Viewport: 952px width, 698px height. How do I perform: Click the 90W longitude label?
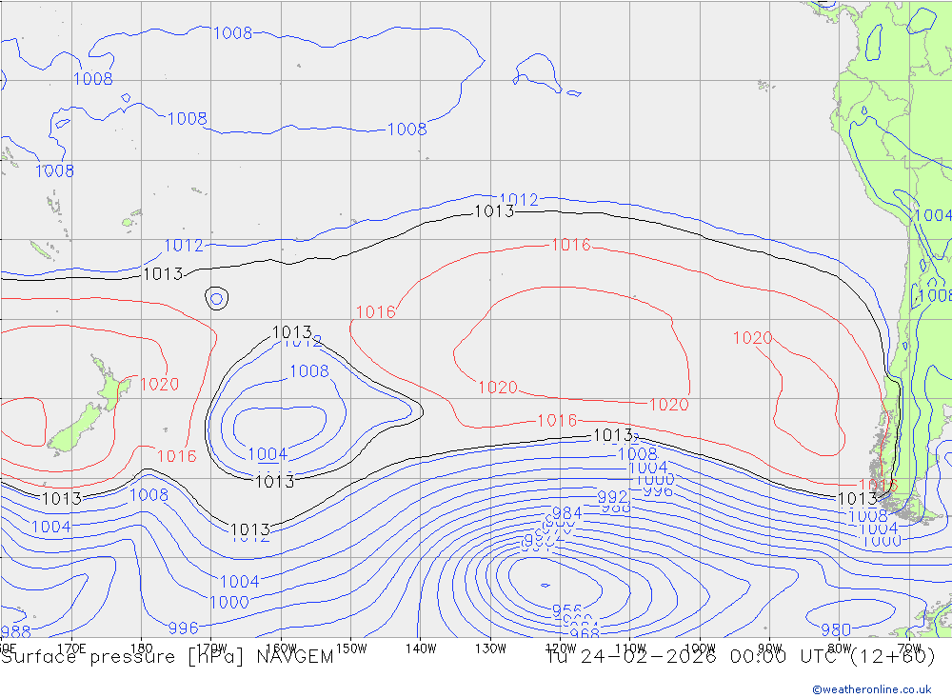[x=770, y=648]
